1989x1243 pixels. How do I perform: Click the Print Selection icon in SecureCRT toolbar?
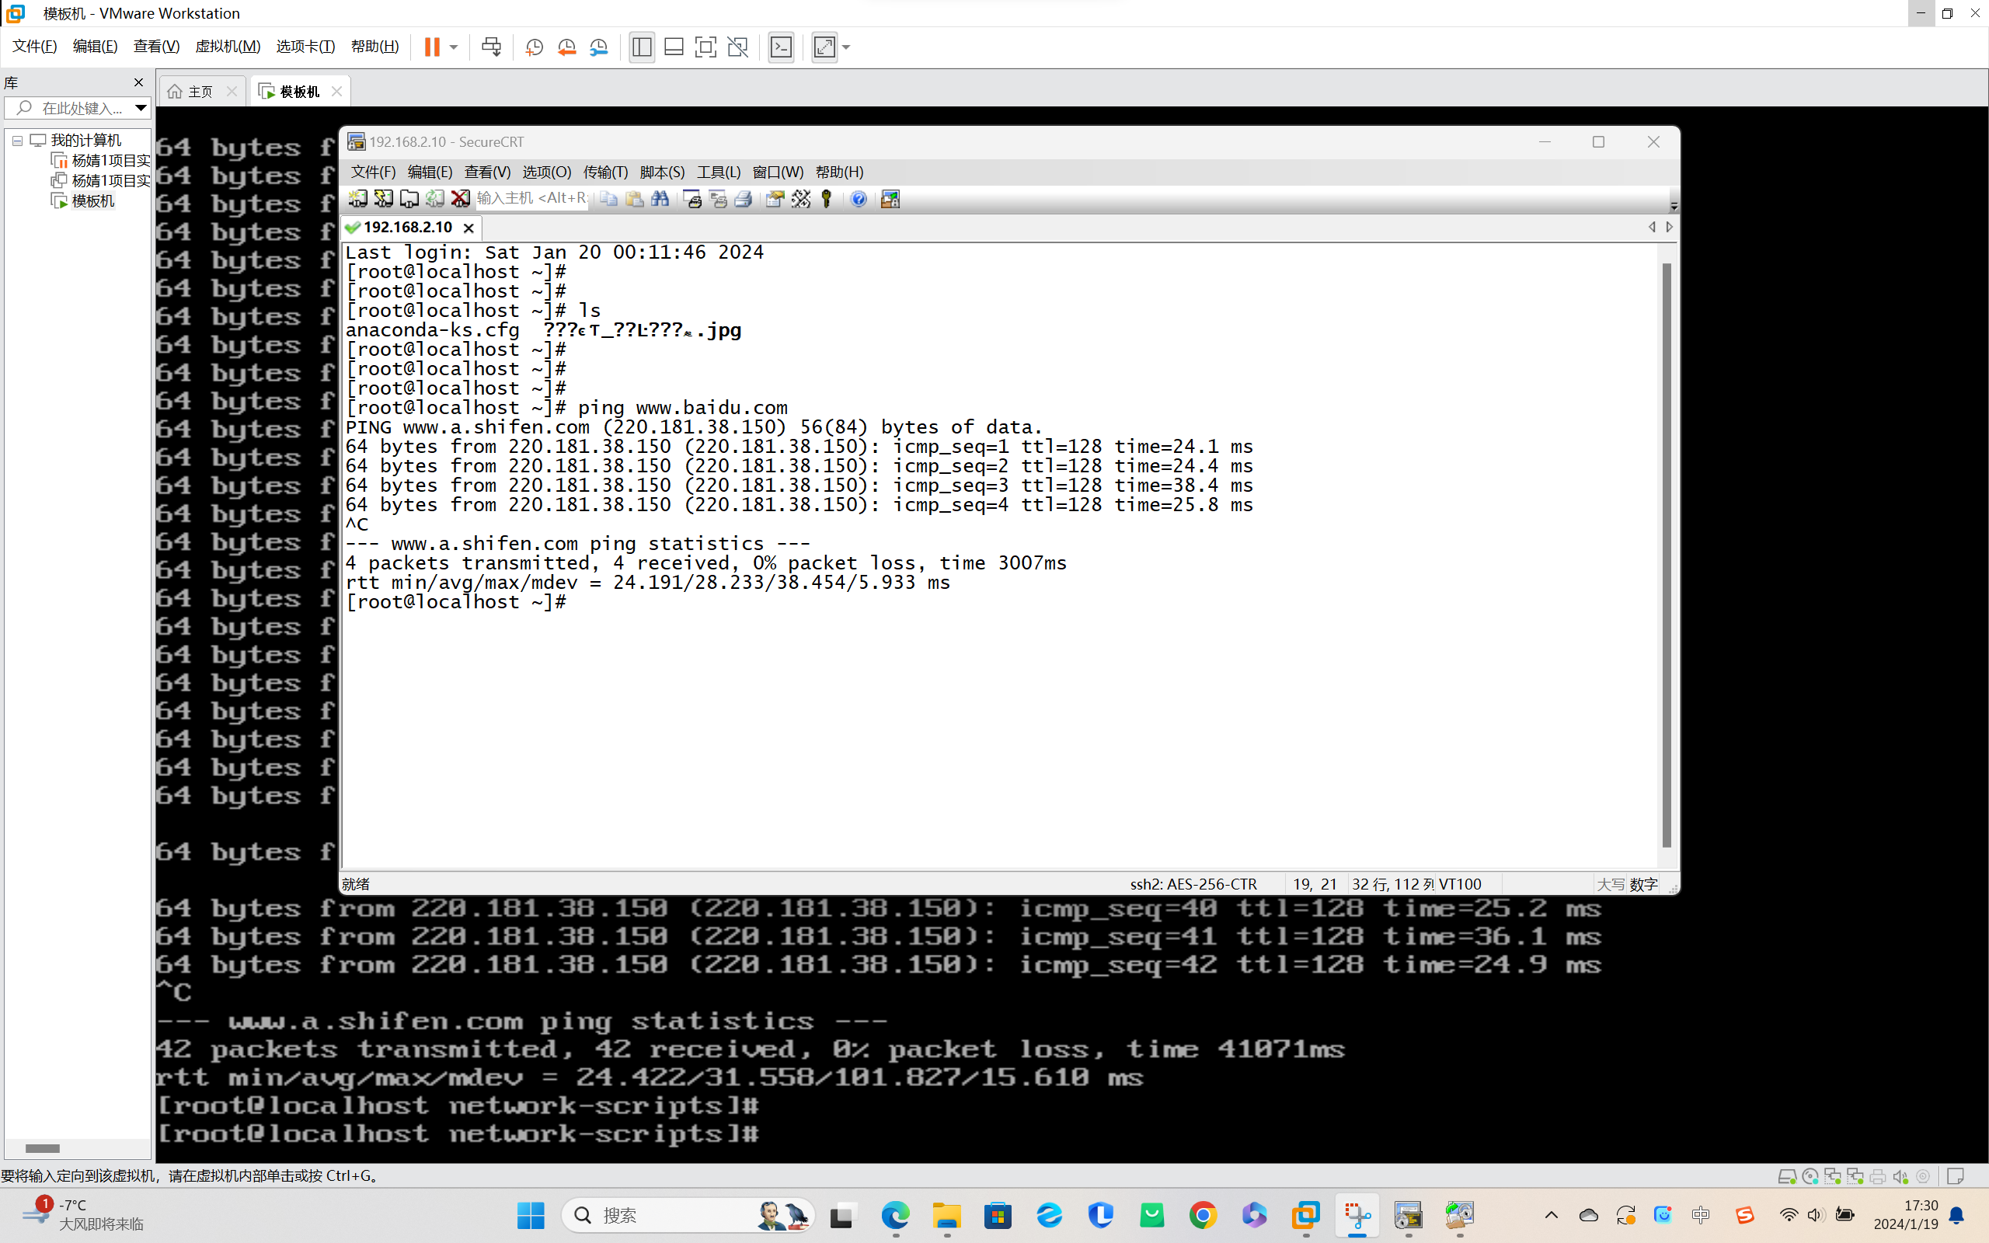coord(718,199)
